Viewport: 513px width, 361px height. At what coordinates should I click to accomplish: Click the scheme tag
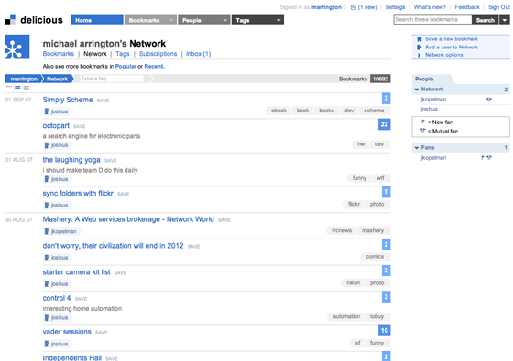(374, 111)
